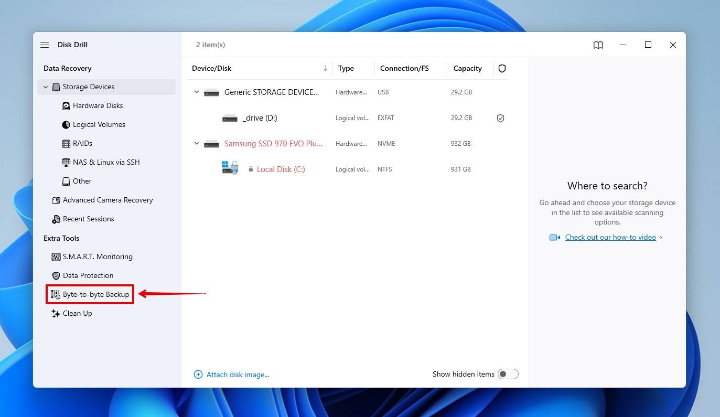Open Data Protection tool

click(88, 276)
